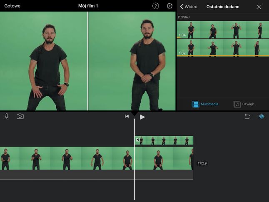This screenshot has height=202, width=269.
Task: Close the media browser panel
Action: (259, 7)
